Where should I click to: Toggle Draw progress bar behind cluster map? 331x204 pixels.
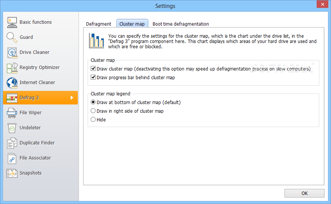coord(93,78)
